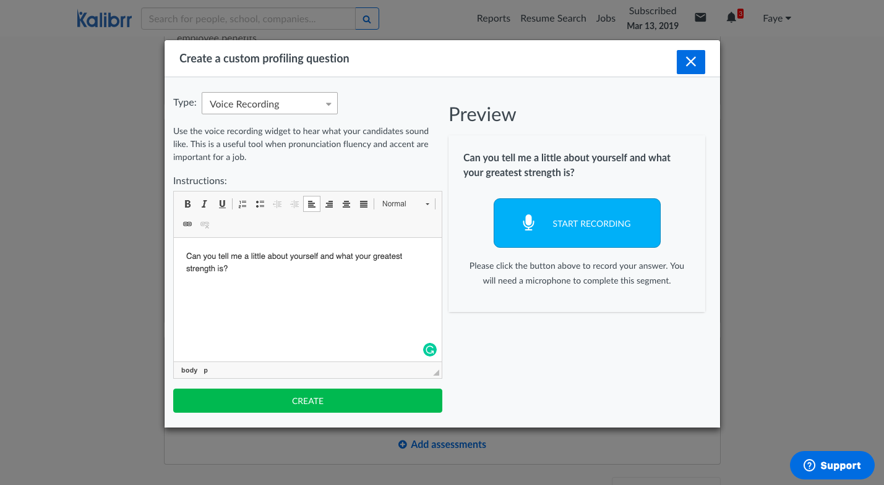Expand the Faye user menu

776,19
